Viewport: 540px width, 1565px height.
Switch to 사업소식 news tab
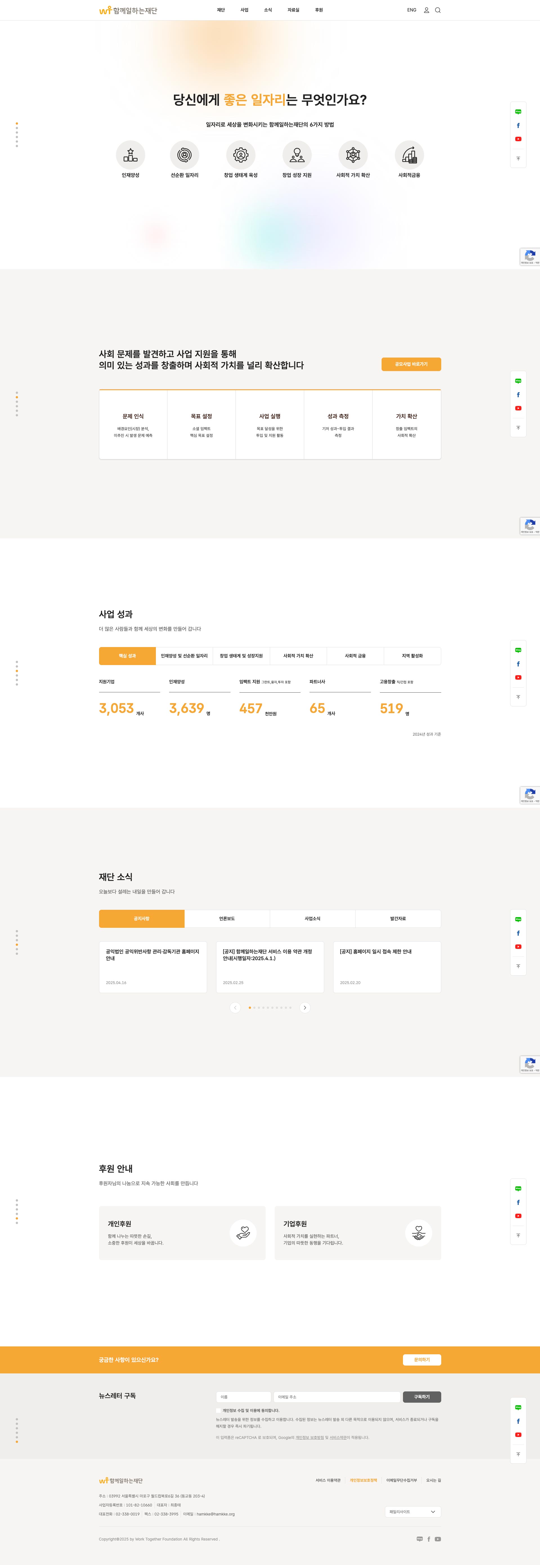[x=313, y=919]
